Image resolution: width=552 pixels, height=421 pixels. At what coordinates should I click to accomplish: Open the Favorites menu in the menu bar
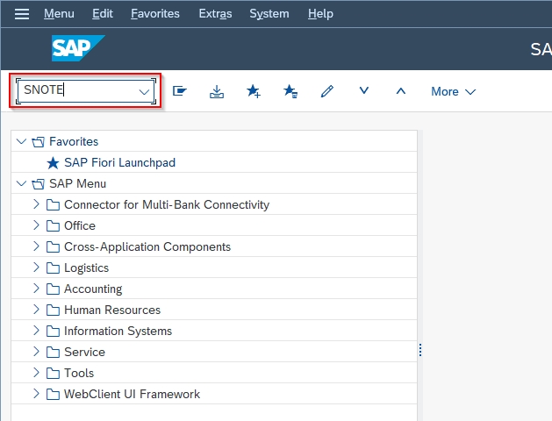155,14
